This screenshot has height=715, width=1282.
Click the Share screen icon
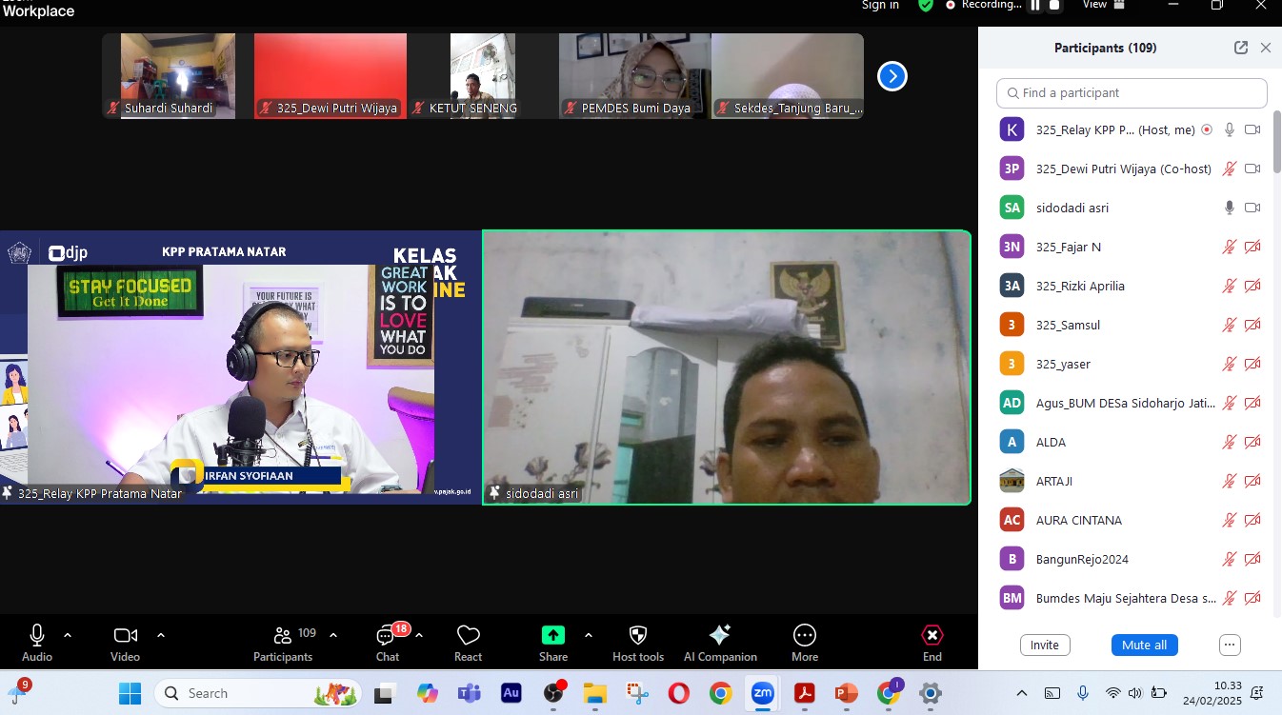pos(553,636)
